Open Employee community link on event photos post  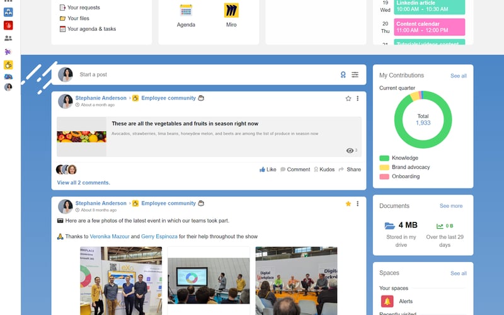click(168, 203)
